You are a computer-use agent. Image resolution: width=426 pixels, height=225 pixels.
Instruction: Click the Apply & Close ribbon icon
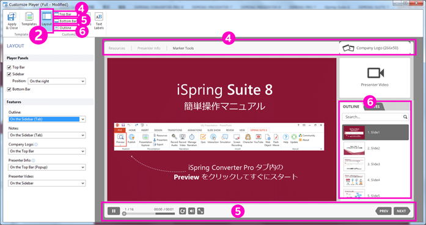tap(12, 21)
